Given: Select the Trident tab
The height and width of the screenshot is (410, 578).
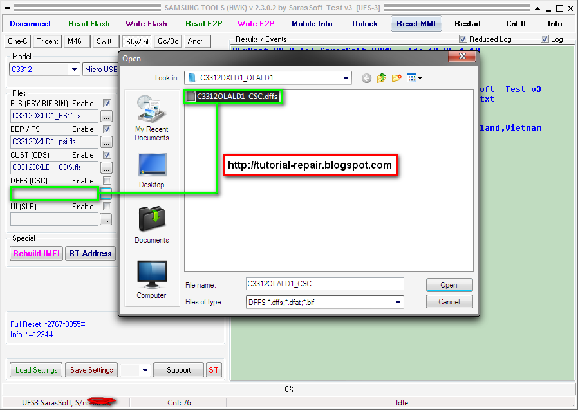Looking at the screenshot, I should [46, 41].
